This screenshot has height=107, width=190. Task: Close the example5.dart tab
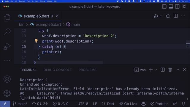click(57, 16)
